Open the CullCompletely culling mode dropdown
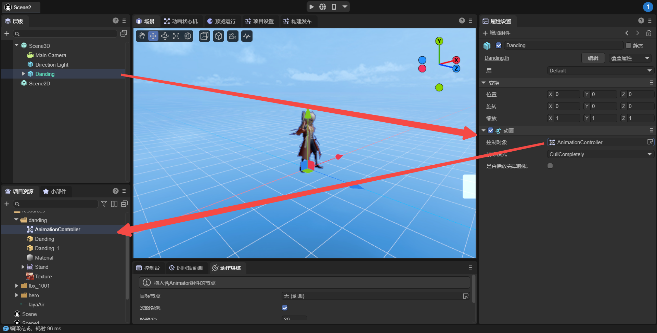Viewport: 657px width, 333px height. coord(600,154)
